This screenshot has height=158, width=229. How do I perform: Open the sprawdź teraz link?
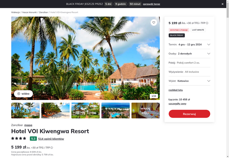[151, 4]
